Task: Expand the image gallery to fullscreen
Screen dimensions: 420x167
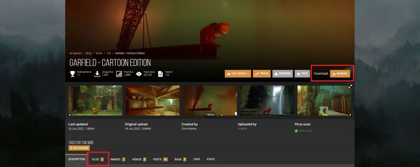Action: [x=350, y=86]
